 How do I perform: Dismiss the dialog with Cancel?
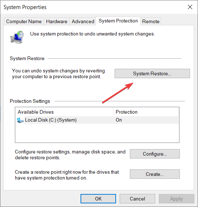tap(137, 199)
